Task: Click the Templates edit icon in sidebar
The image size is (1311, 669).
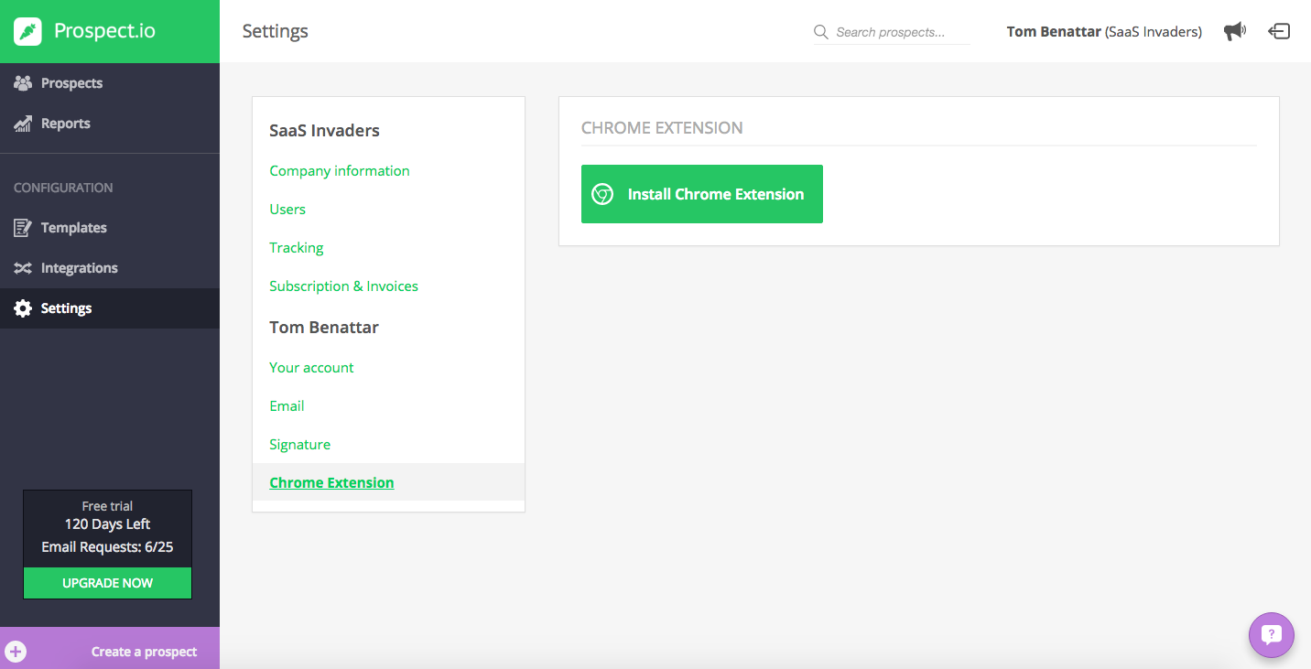Action: [23, 228]
